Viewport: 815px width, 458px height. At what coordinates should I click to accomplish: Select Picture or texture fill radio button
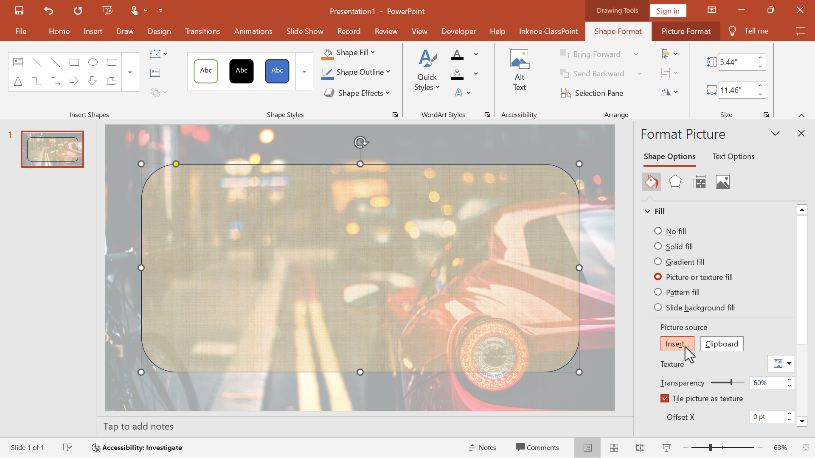pos(658,277)
